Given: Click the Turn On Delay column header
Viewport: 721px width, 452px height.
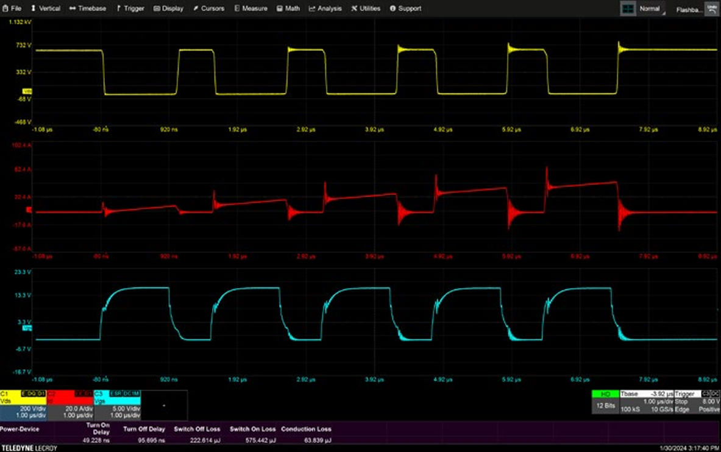Looking at the screenshot, I should tap(98, 429).
